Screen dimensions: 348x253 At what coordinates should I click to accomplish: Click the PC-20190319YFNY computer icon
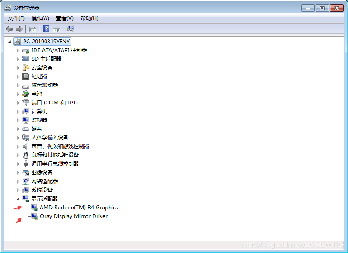tap(18, 42)
